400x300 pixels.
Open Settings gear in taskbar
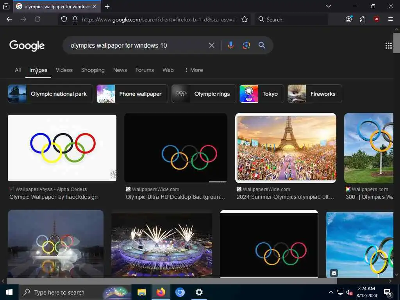point(199,292)
